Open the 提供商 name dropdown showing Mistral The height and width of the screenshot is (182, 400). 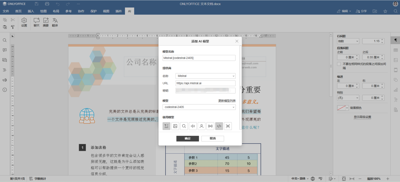click(x=205, y=76)
